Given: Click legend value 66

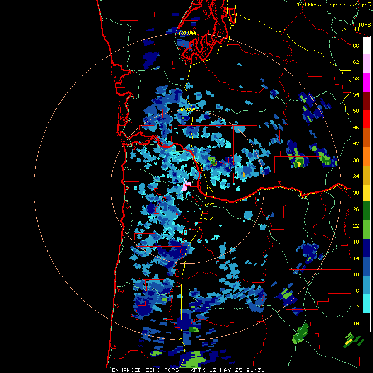Looking at the screenshot, I should [x=356, y=46].
